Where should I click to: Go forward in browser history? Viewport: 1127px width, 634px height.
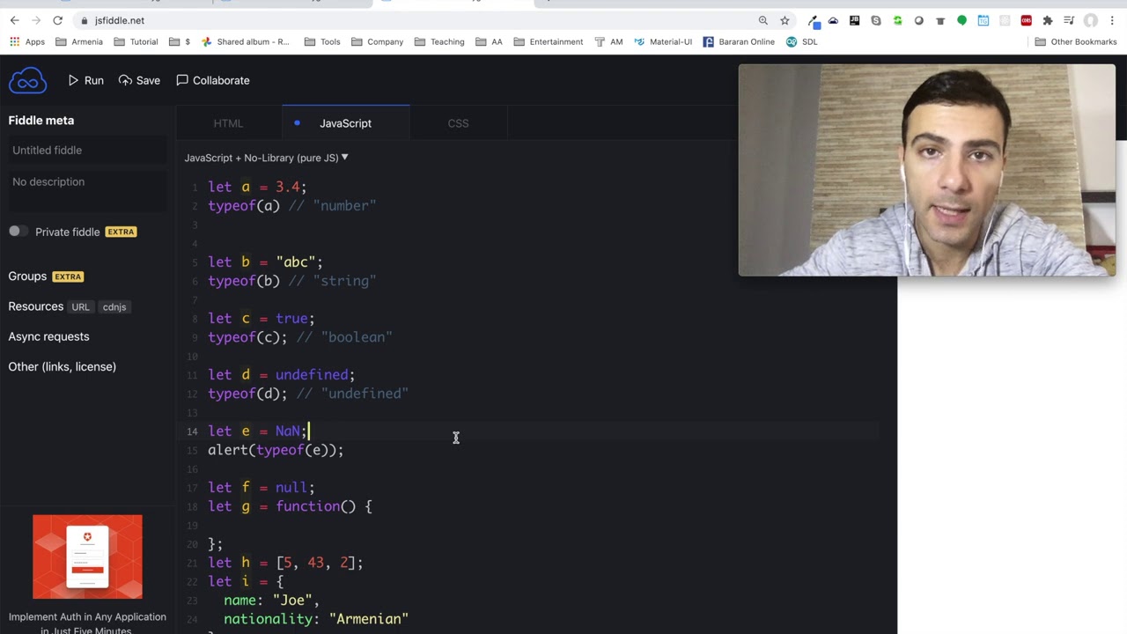[35, 20]
